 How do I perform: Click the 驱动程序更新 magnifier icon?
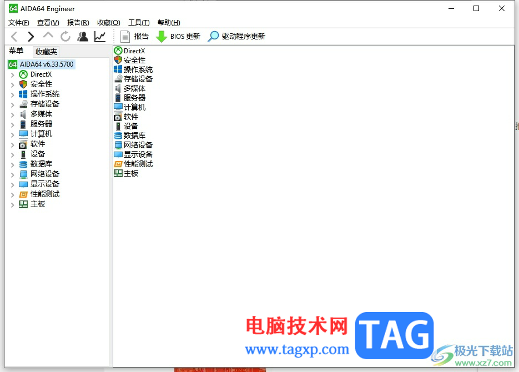tap(213, 37)
